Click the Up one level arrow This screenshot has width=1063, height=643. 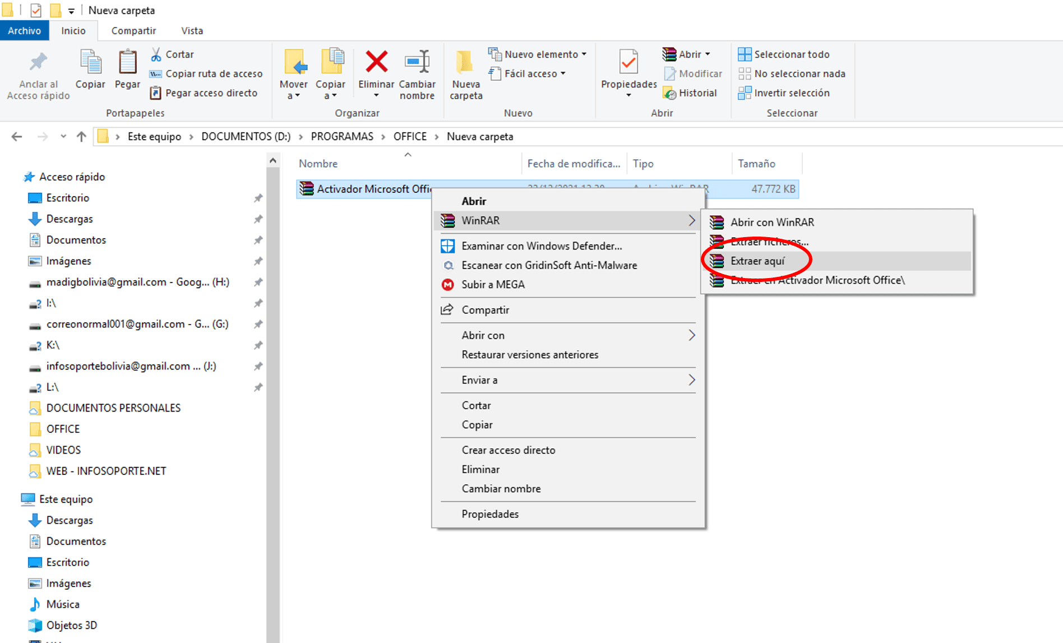point(81,136)
